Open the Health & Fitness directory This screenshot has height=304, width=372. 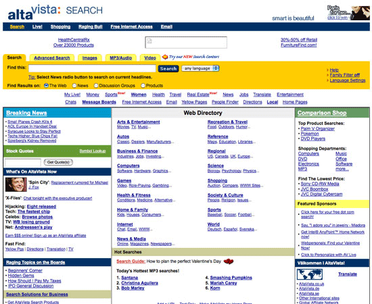click(133, 195)
